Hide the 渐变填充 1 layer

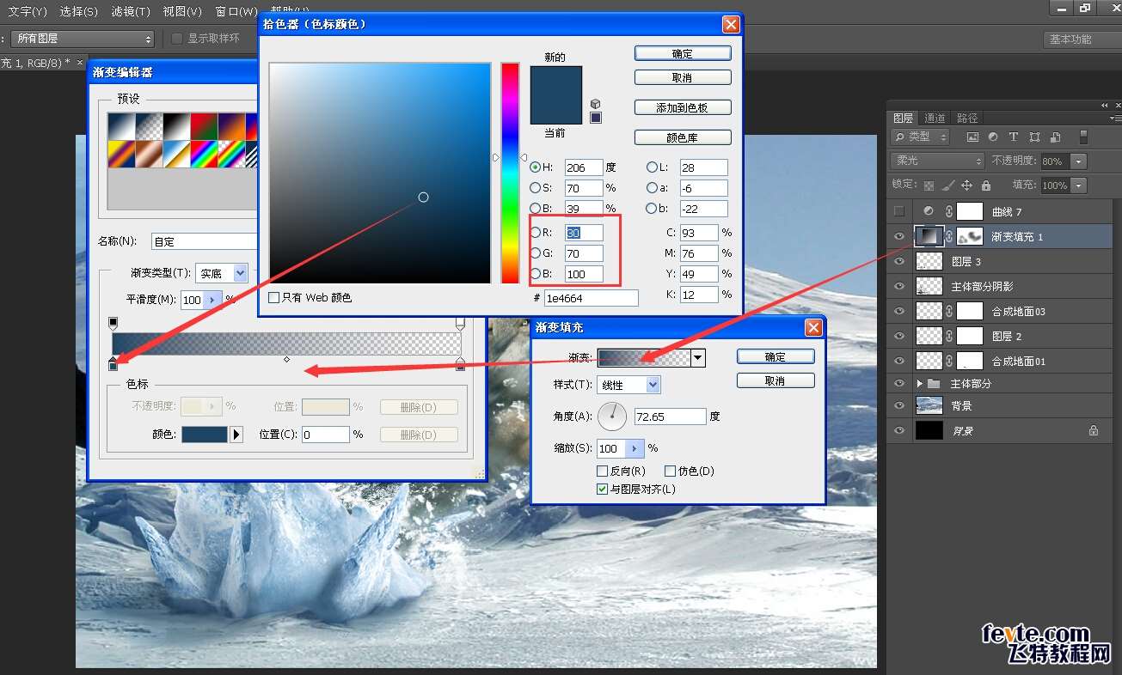(899, 236)
